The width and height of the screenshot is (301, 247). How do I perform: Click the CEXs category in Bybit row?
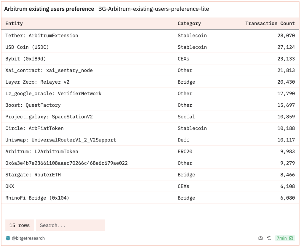(x=183, y=59)
